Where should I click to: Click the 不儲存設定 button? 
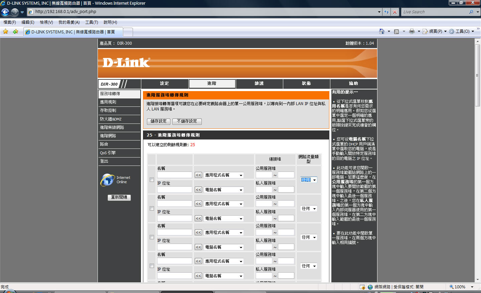187,121
